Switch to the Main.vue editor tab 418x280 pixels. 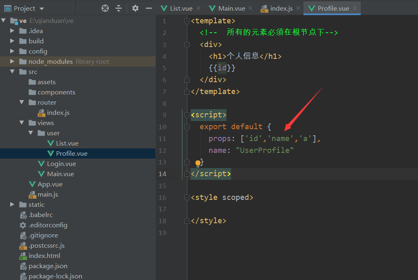tap(231, 9)
